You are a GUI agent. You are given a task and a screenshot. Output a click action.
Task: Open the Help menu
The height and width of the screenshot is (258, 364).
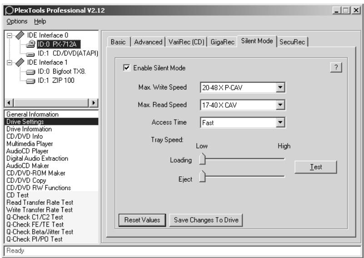tap(40, 21)
